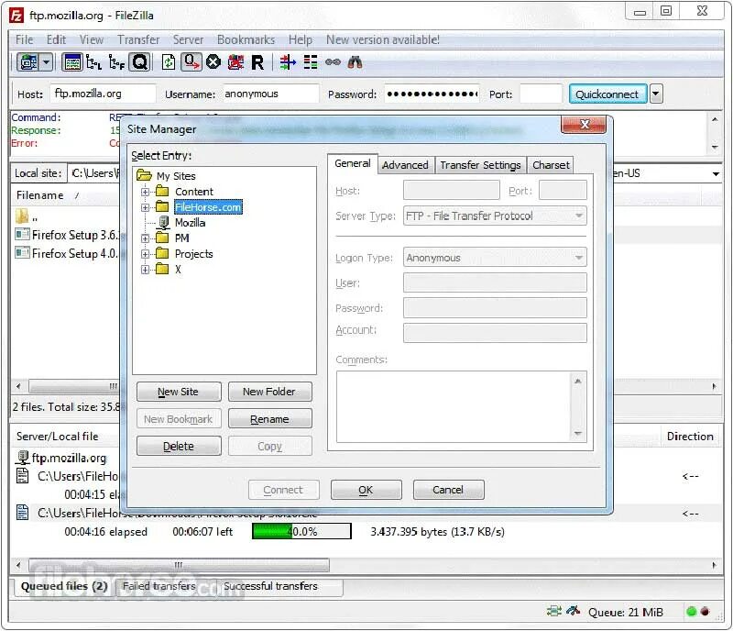Image resolution: width=733 pixels, height=631 pixels.
Task: Click Cancel in Site Manager
Action: point(448,490)
